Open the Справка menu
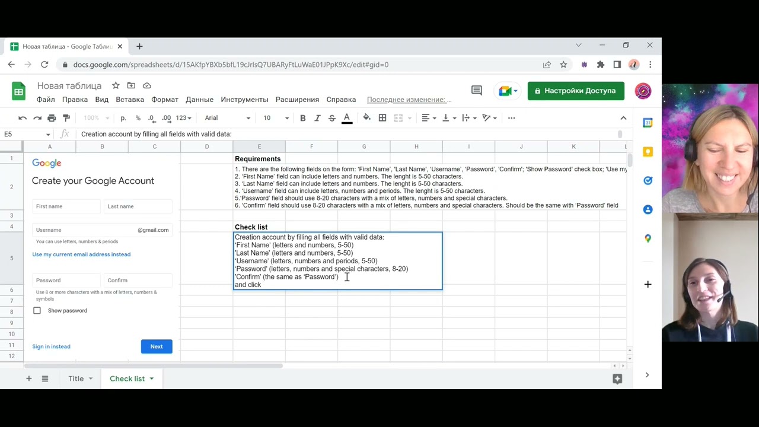 [x=341, y=100]
